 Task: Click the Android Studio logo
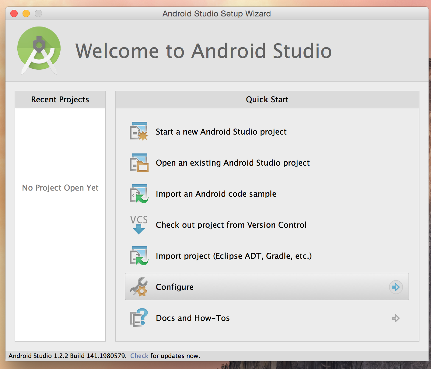pos(39,50)
